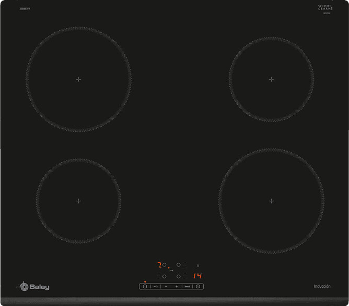Select the bottom-right zone selector circle
349x306 pixels.
178,276
